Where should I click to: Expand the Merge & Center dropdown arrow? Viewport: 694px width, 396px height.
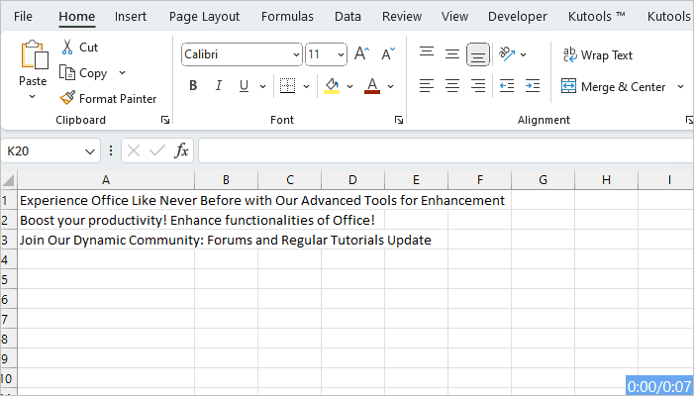[x=680, y=87]
